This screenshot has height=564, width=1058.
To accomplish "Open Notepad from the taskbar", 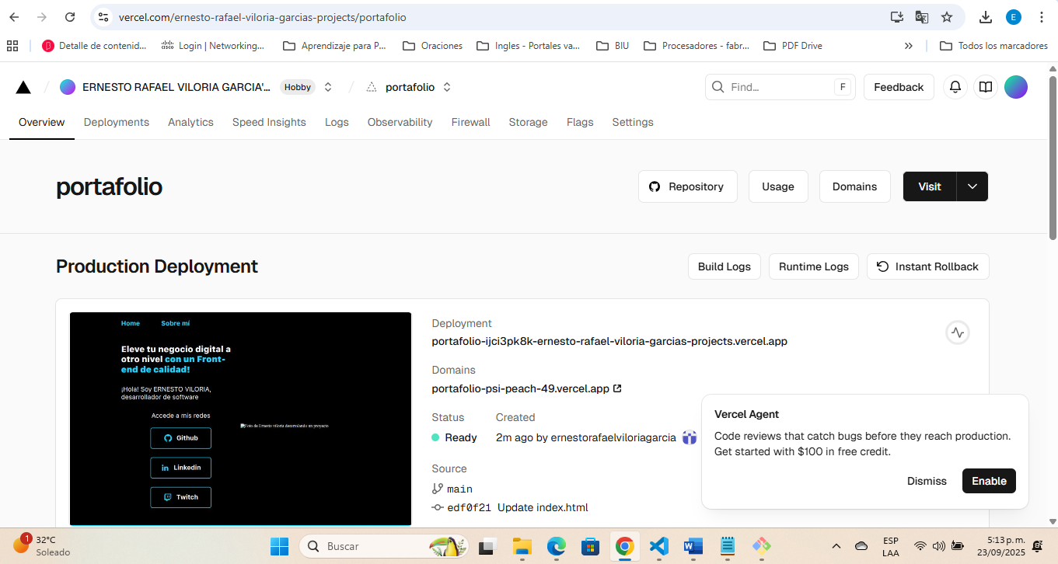I will coord(727,546).
